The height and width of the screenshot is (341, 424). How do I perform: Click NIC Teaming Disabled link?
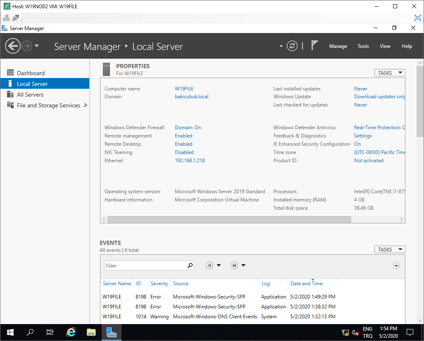(x=184, y=152)
